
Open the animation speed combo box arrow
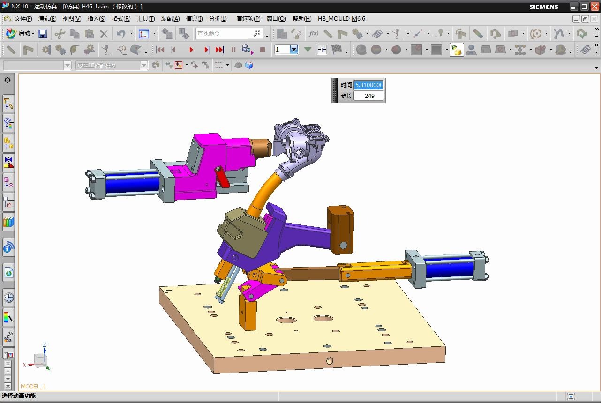tap(294, 50)
